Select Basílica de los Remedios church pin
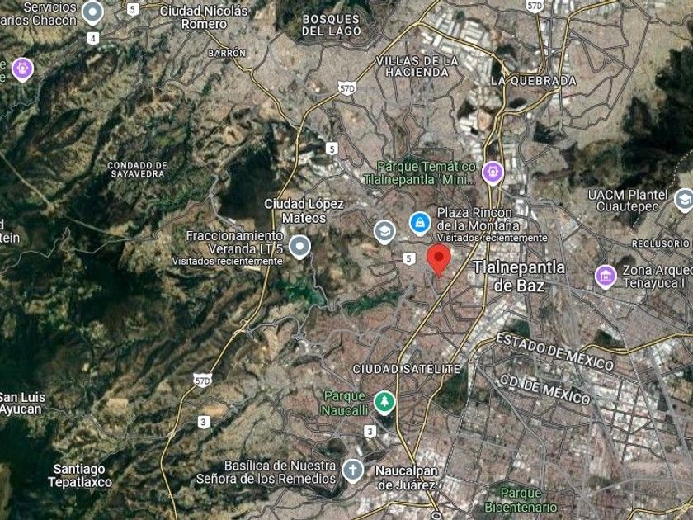Screen dimensions: 693x520 (353, 471)
